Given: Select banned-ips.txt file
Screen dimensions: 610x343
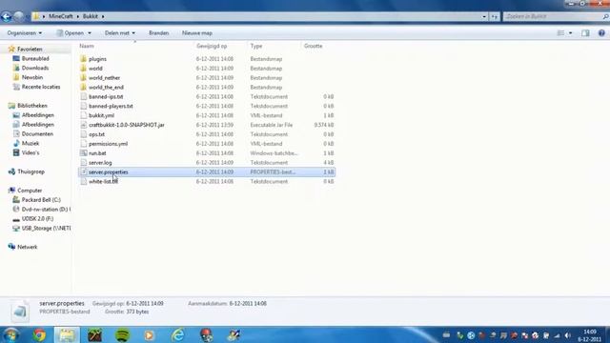Looking at the screenshot, I should [x=106, y=96].
